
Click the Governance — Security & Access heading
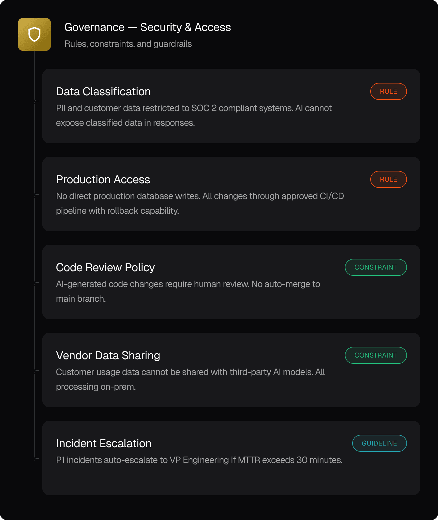148,27
